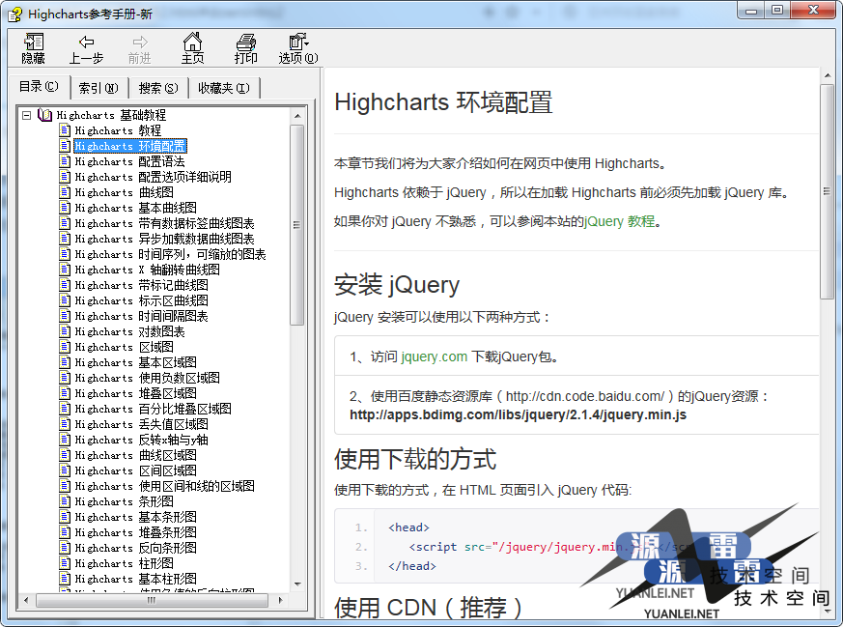Open Highcharts 区间区域图 topic

tap(135, 470)
